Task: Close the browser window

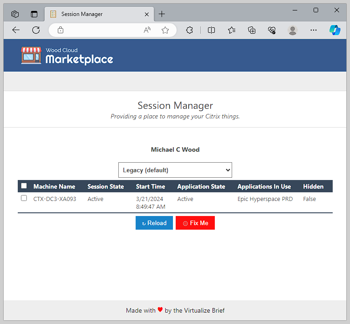Action: click(337, 10)
